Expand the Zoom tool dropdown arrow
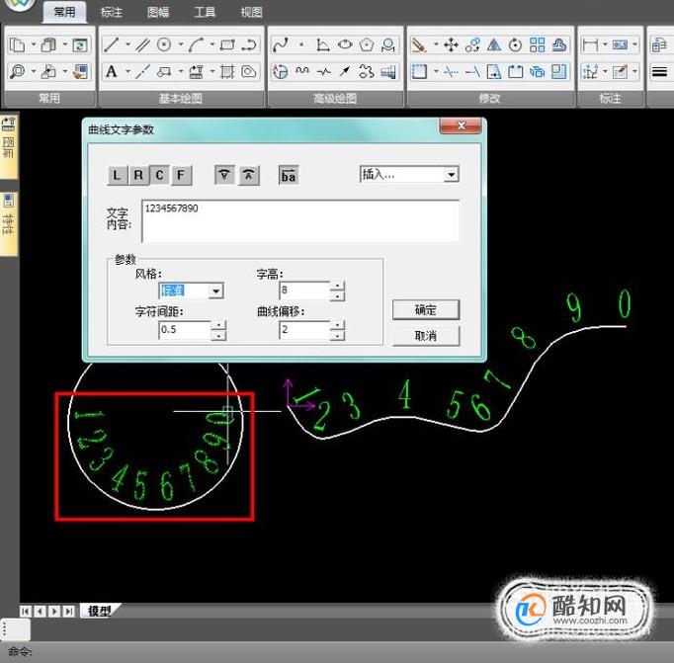Image resolution: width=674 pixels, height=663 pixels. 33,71
